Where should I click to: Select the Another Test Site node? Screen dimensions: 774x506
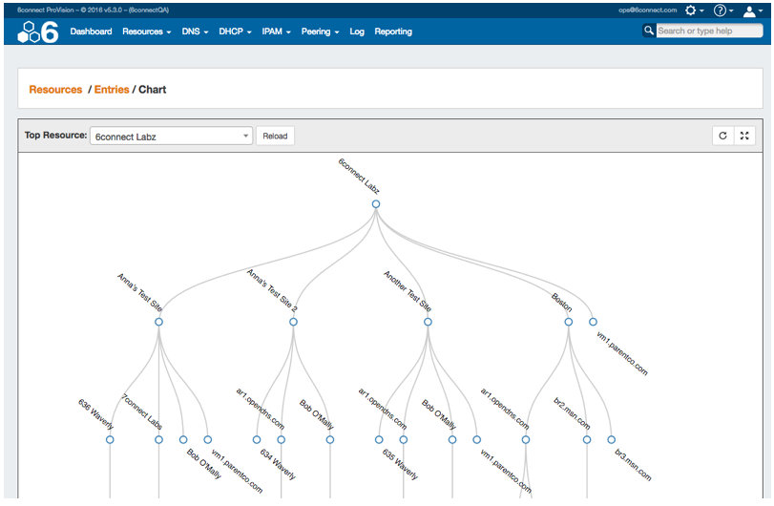[428, 322]
